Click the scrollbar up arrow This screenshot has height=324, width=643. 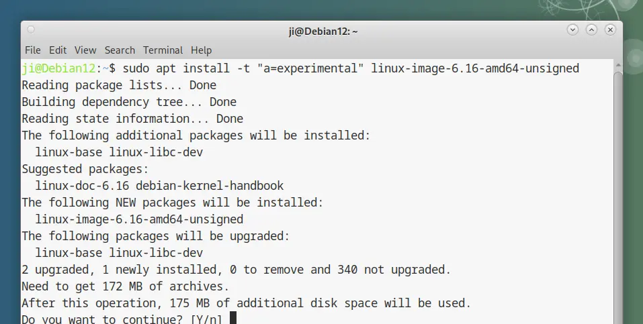pyautogui.click(x=618, y=66)
